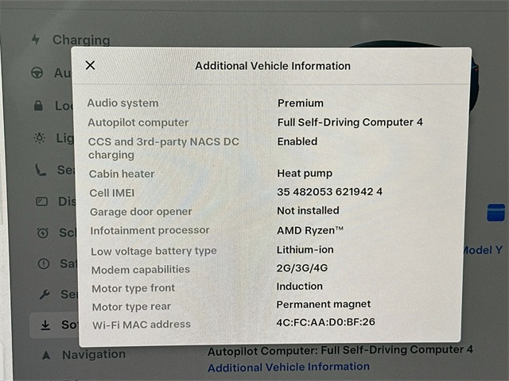Close the Additional Vehicle Information dialog
This screenshot has height=381, width=509.
pos(90,65)
